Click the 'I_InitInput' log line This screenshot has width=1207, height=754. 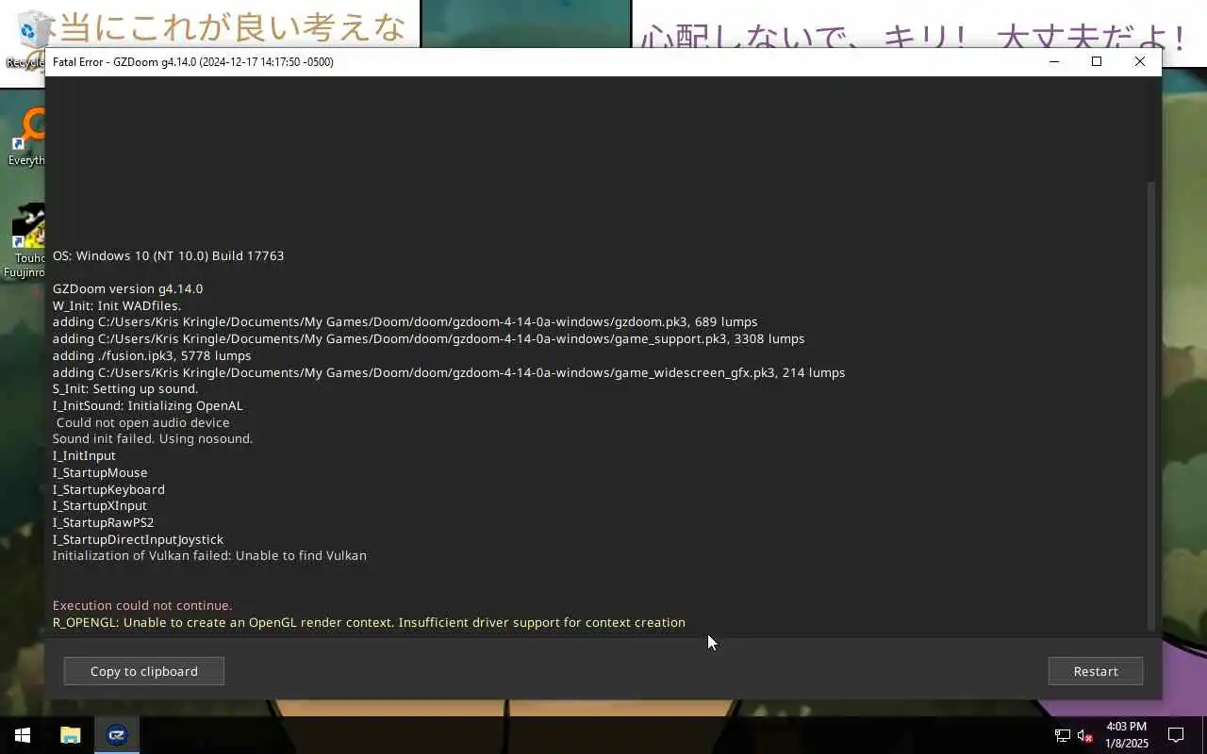84,455
